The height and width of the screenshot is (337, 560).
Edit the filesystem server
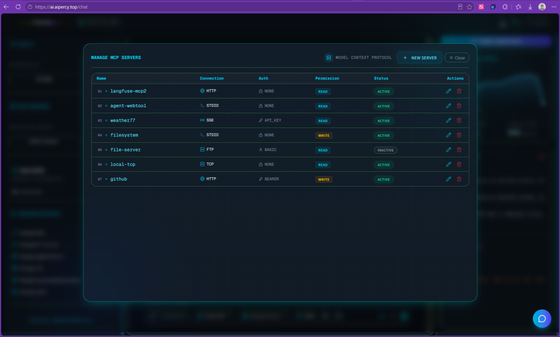coord(448,135)
